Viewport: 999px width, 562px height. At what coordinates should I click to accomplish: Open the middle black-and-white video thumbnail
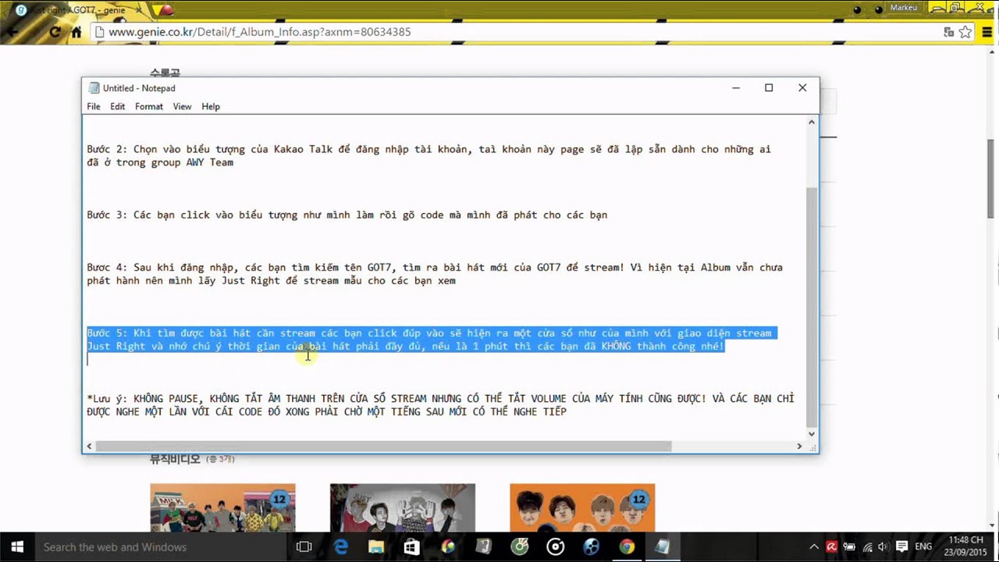tap(402, 507)
